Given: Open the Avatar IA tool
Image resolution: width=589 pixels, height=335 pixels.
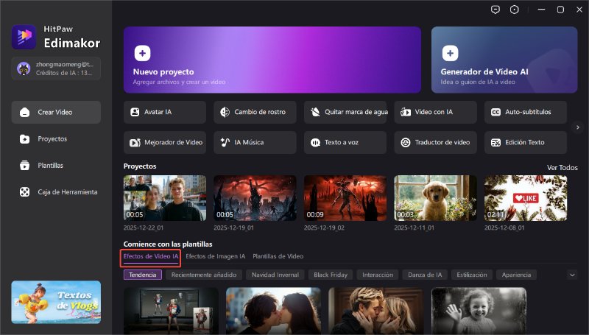Looking at the screenshot, I should [165, 112].
